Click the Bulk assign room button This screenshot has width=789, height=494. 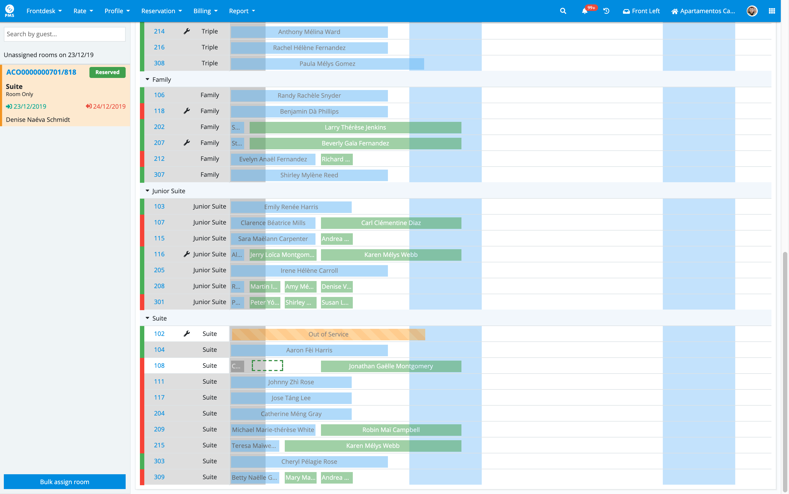point(65,482)
